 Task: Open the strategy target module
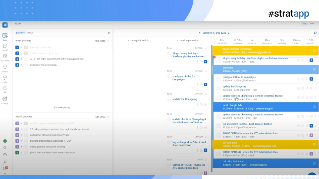(x=5, y=100)
